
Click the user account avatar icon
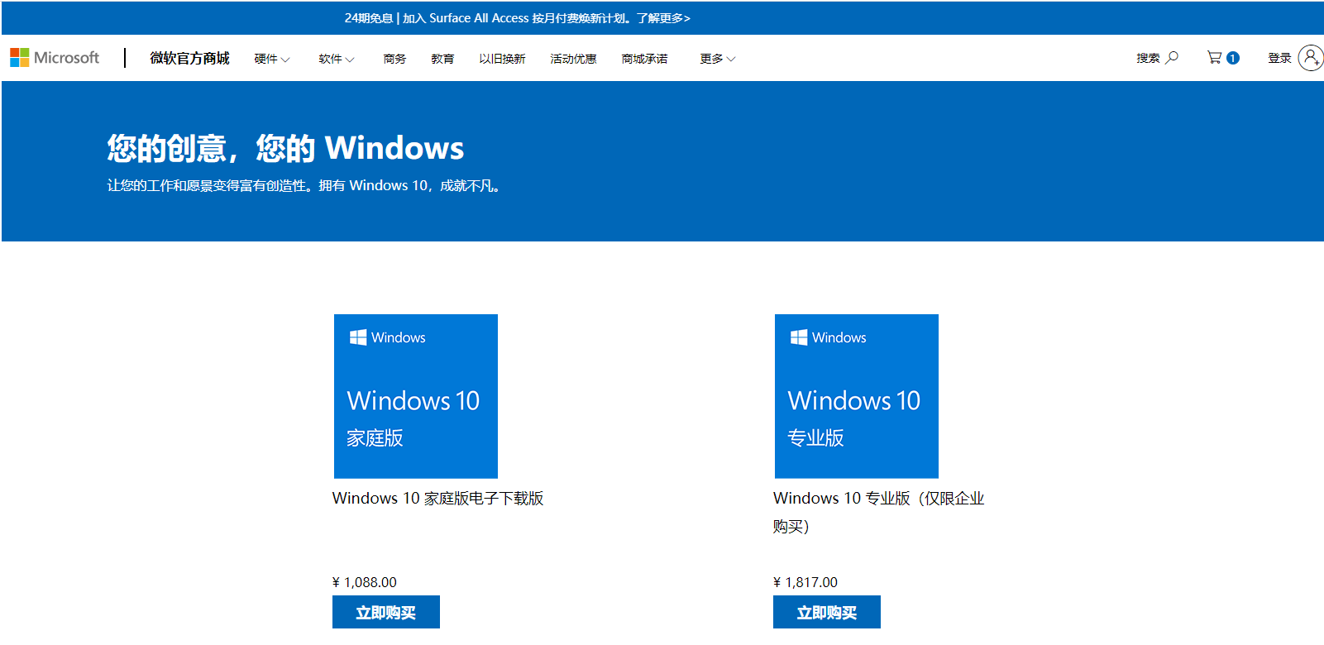1311,58
